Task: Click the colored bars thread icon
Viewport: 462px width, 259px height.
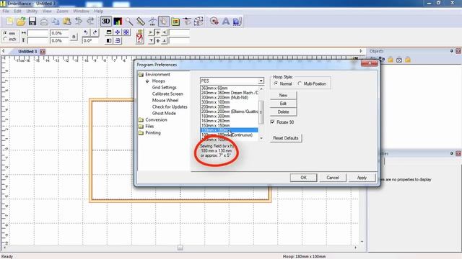Action: (x=118, y=21)
